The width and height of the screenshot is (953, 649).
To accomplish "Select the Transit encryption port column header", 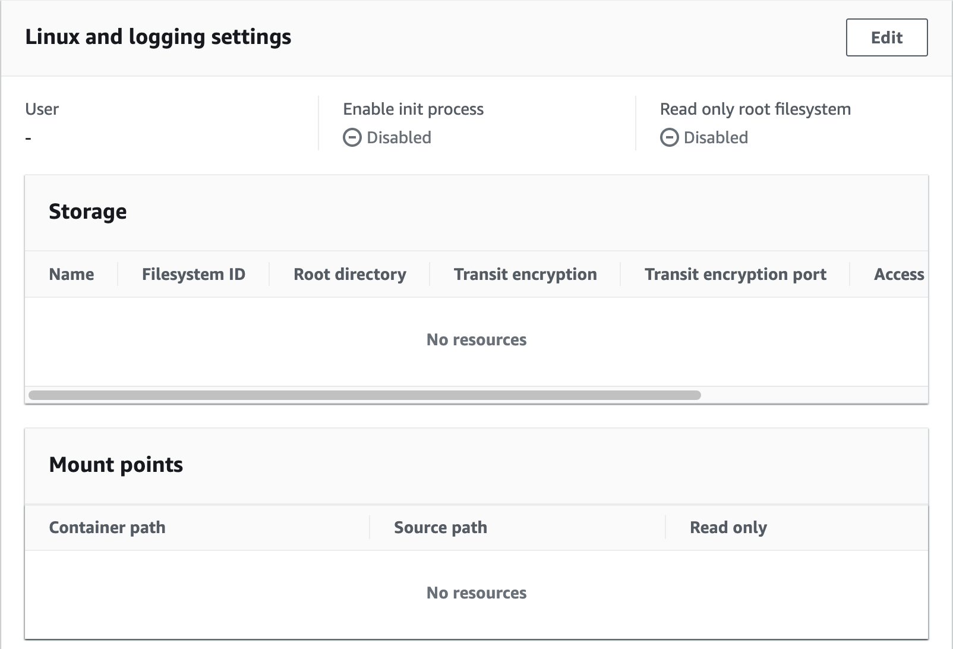I will pyautogui.click(x=735, y=274).
